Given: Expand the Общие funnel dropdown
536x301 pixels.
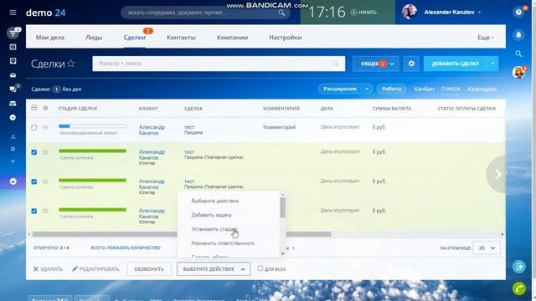Looking at the screenshot, I should (376, 64).
